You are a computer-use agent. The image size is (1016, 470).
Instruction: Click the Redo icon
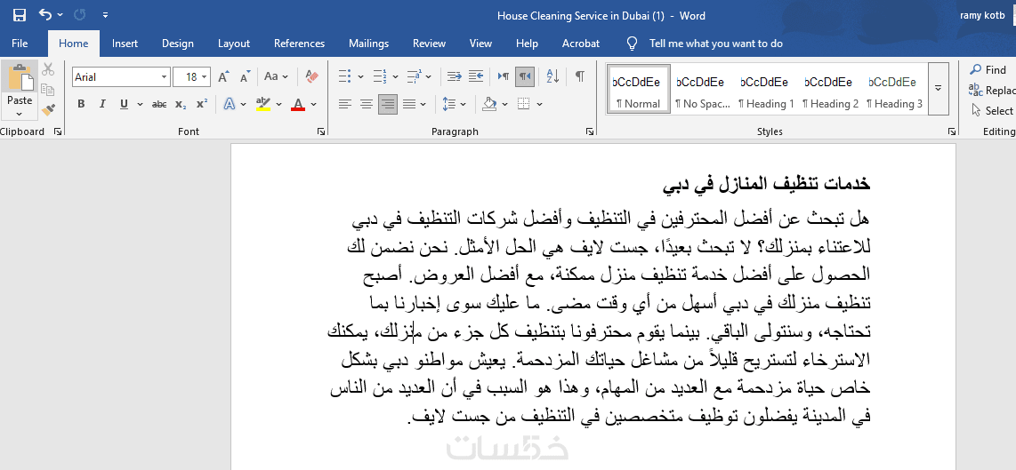pyautogui.click(x=80, y=14)
